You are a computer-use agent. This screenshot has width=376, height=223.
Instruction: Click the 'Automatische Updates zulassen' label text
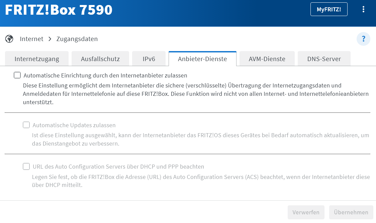74,125
